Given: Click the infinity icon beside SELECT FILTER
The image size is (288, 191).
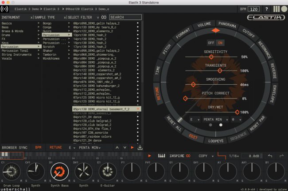Looking at the screenshot, I should [x=104, y=17].
